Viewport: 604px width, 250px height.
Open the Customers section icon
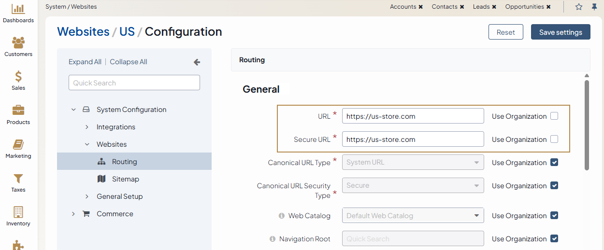click(x=18, y=43)
